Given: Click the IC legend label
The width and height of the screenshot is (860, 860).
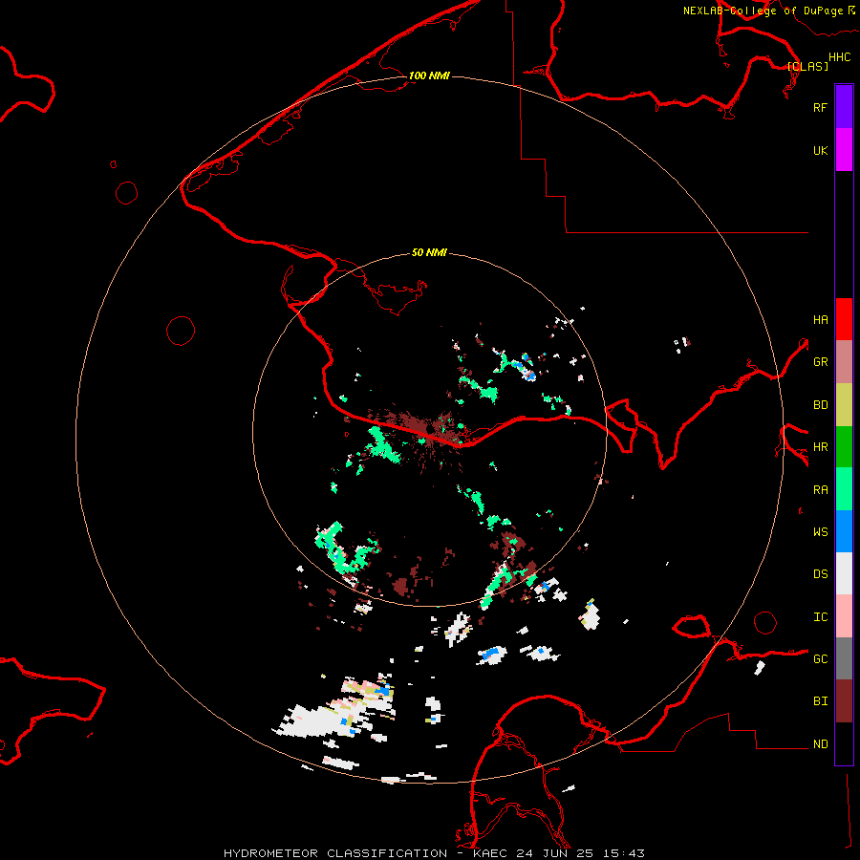Looking at the screenshot, I should click(x=820, y=617).
